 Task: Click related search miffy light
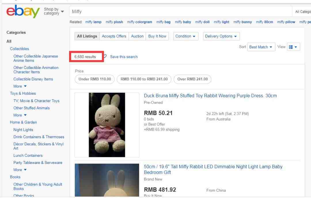(221, 22)
